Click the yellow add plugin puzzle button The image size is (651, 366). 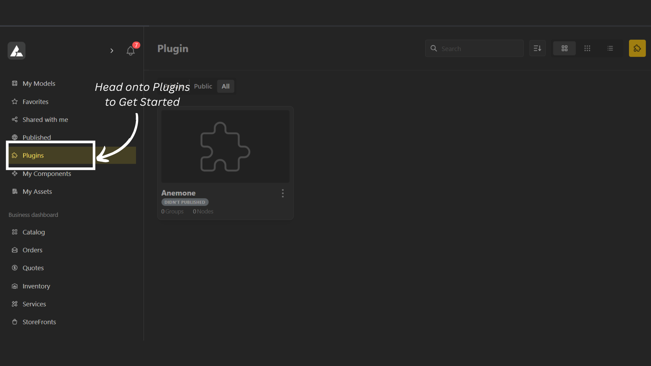click(x=637, y=48)
